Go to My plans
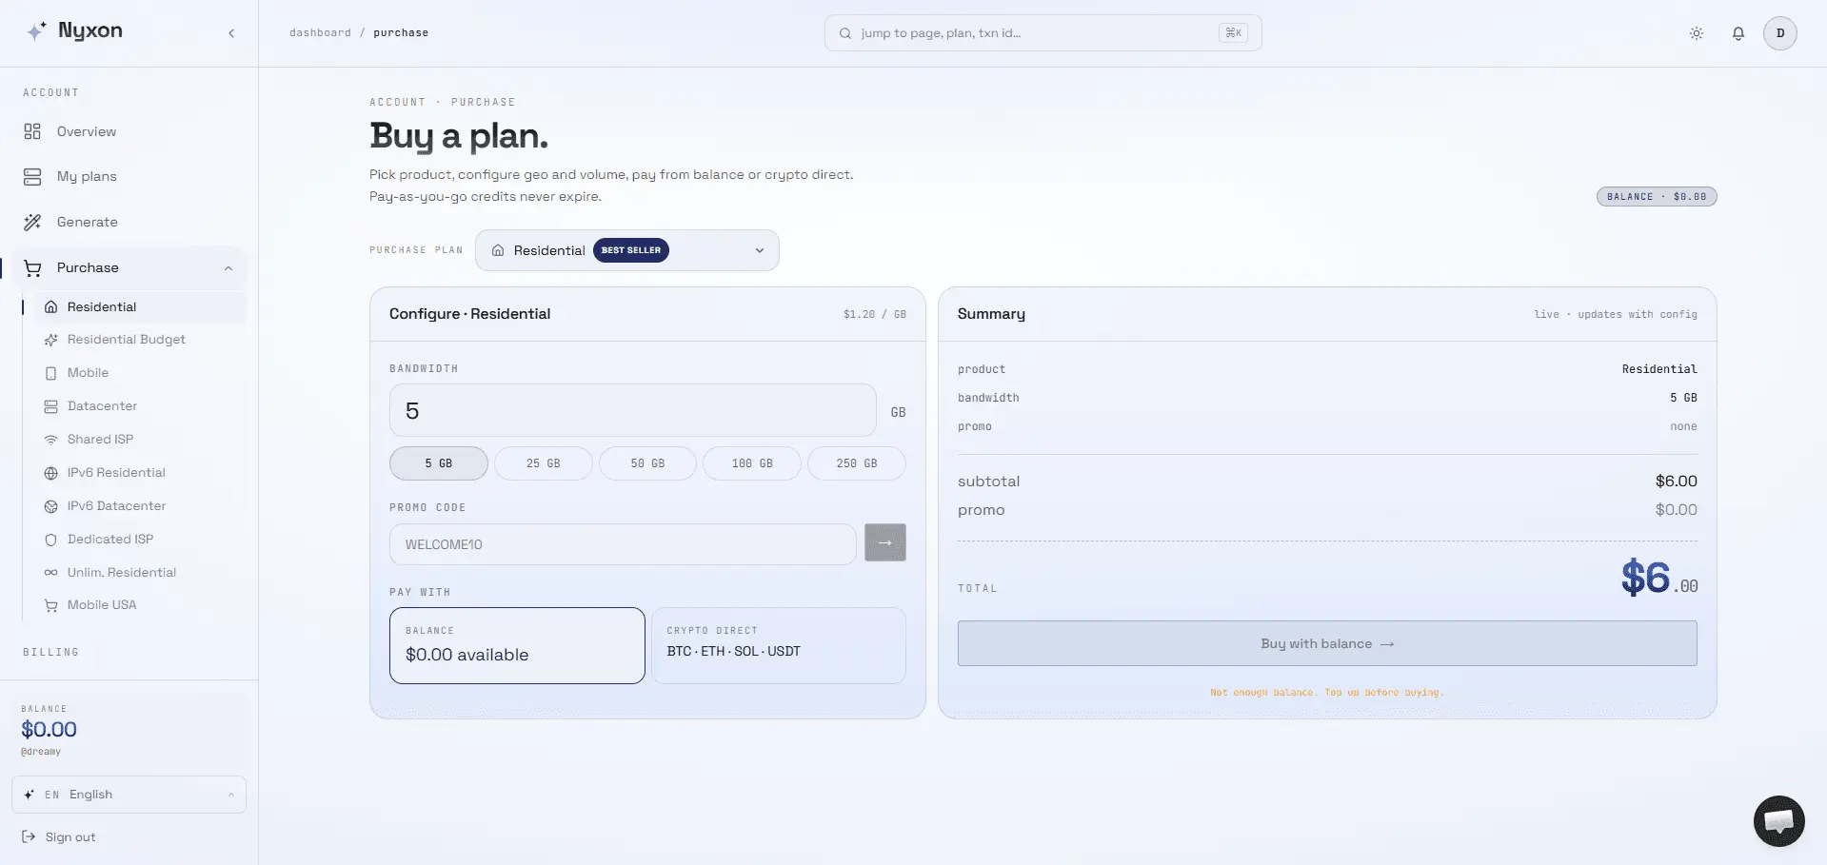 [x=129, y=176]
